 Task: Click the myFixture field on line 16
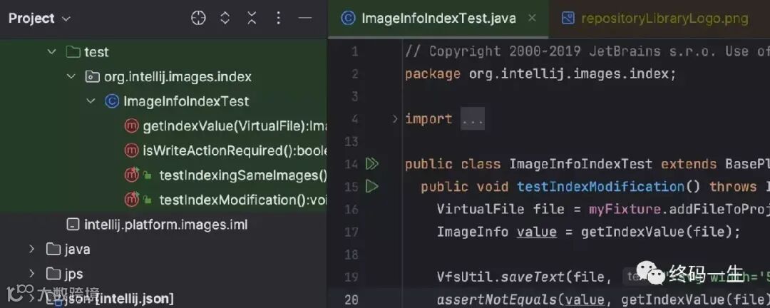click(x=625, y=210)
